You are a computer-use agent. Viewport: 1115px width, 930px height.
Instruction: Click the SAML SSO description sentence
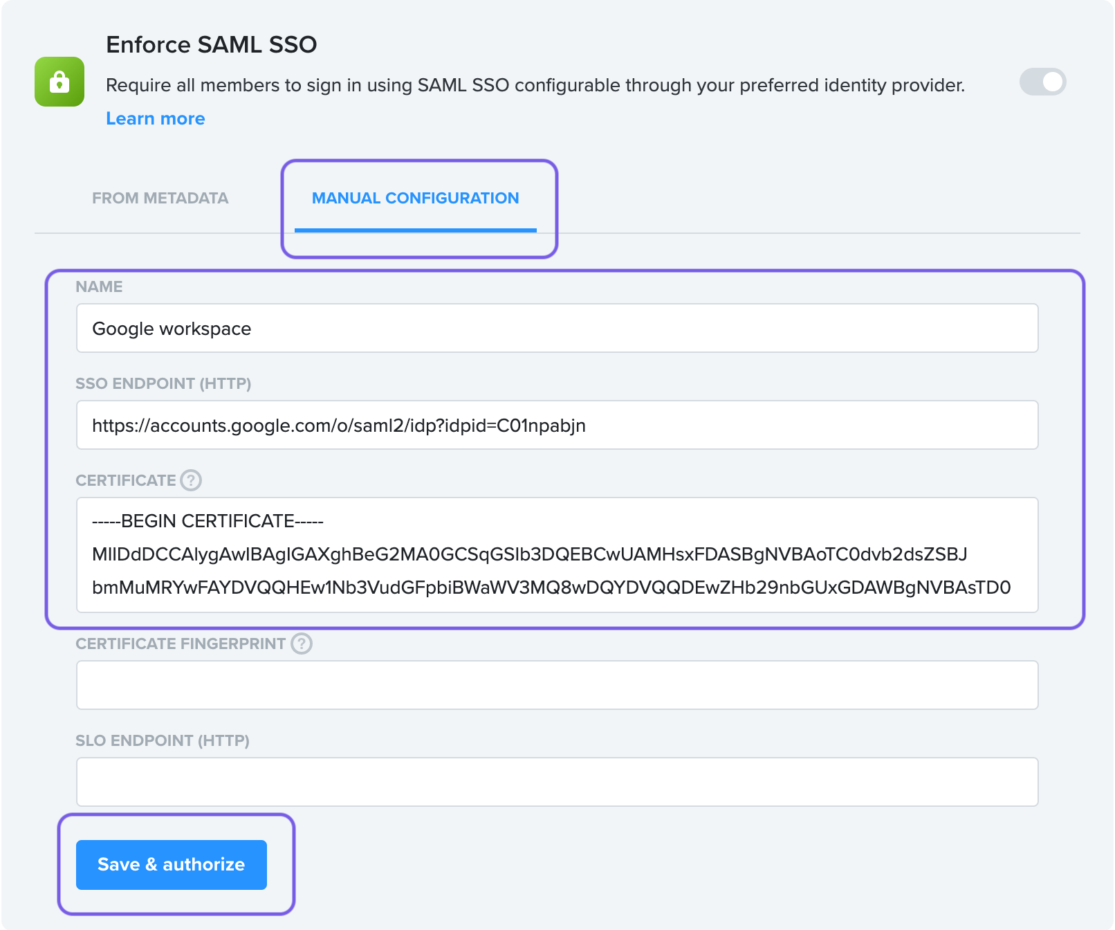tap(535, 85)
